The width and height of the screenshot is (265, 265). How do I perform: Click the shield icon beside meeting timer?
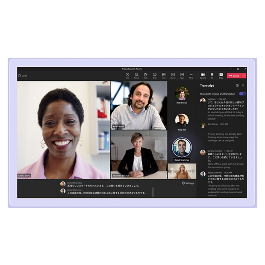pos(19,76)
